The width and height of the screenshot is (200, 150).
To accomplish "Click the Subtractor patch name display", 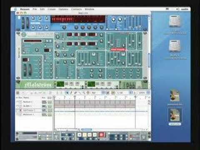I will [x=33, y=41].
